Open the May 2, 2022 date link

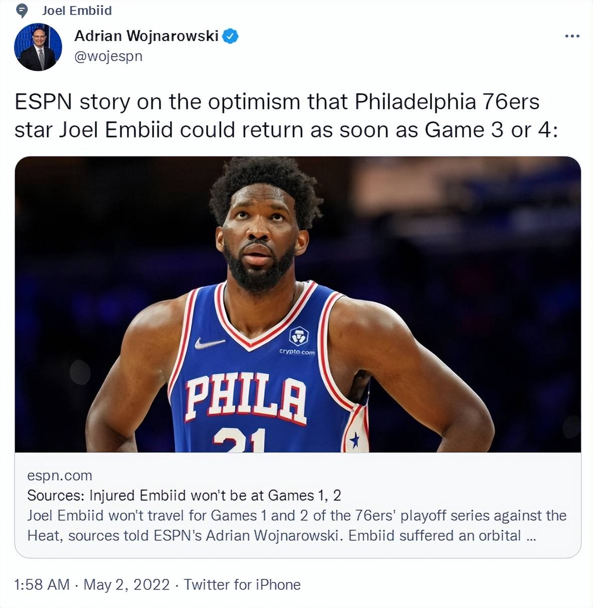pos(126,584)
